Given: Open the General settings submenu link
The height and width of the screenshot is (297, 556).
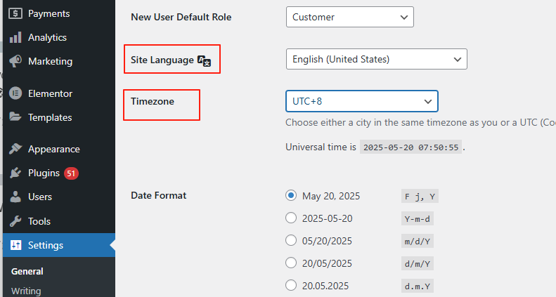Looking at the screenshot, I should coord(27,271).
